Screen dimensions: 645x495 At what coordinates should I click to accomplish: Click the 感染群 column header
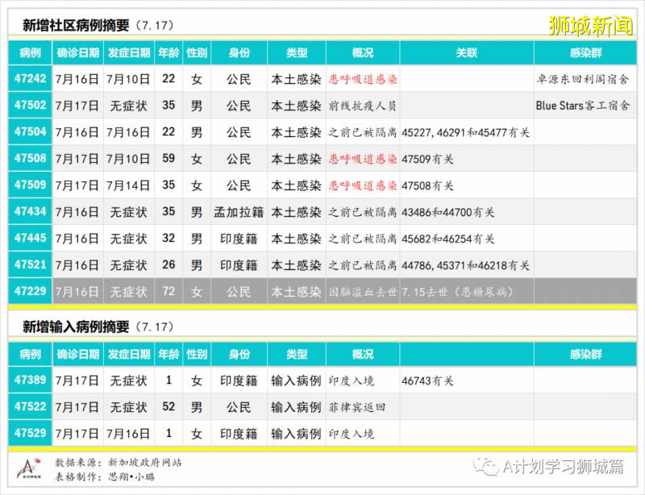587,52
